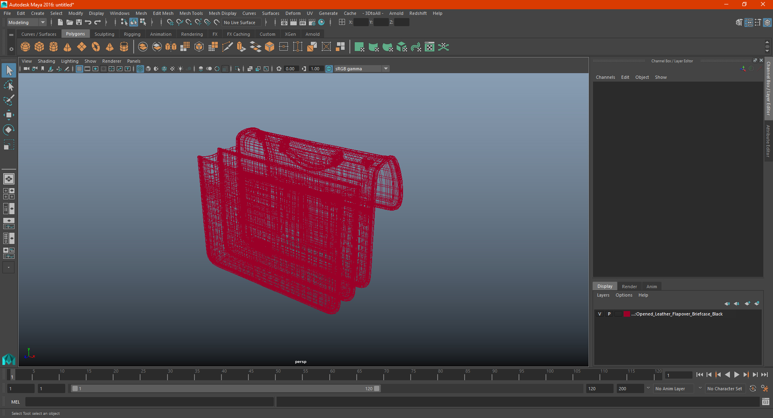The height and width of the screenshot is (418, 773).
Task: Create a polygon sphere from the shelf
Action: [25, 47]
